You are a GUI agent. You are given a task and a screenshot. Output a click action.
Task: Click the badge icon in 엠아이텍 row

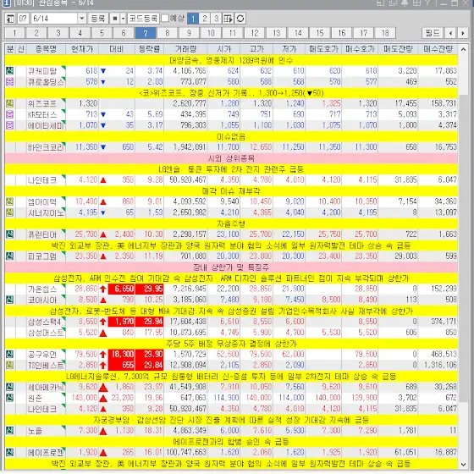[9, 201]
